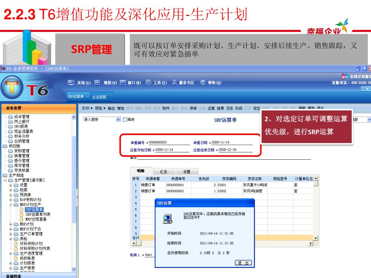Click 运算 in the toolbar
Screen dimensions: 371x278
(211, 108)
